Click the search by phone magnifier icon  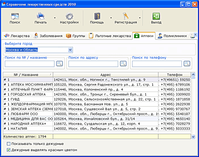coord(187,64)
